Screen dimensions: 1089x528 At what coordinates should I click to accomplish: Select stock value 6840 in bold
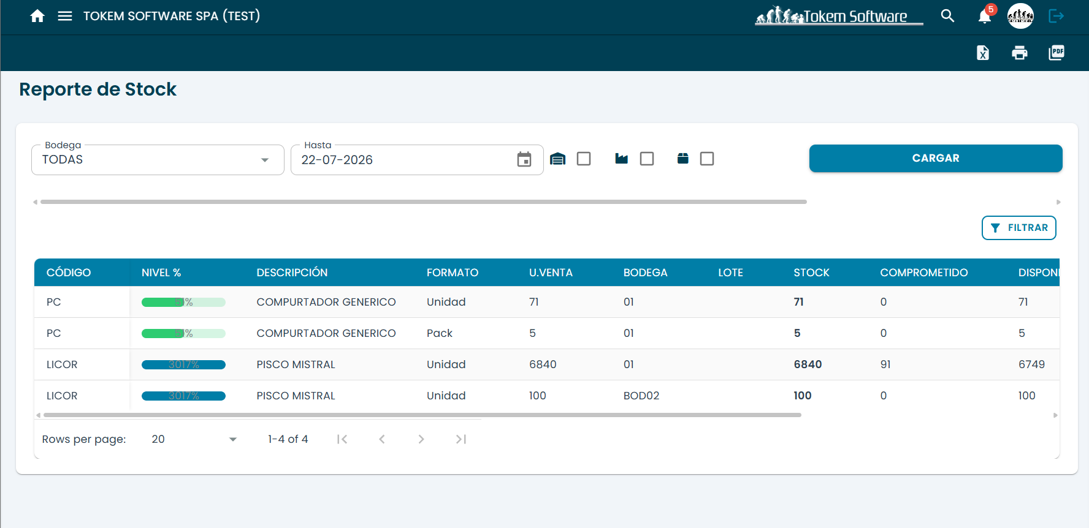click(x=808, y=364)
